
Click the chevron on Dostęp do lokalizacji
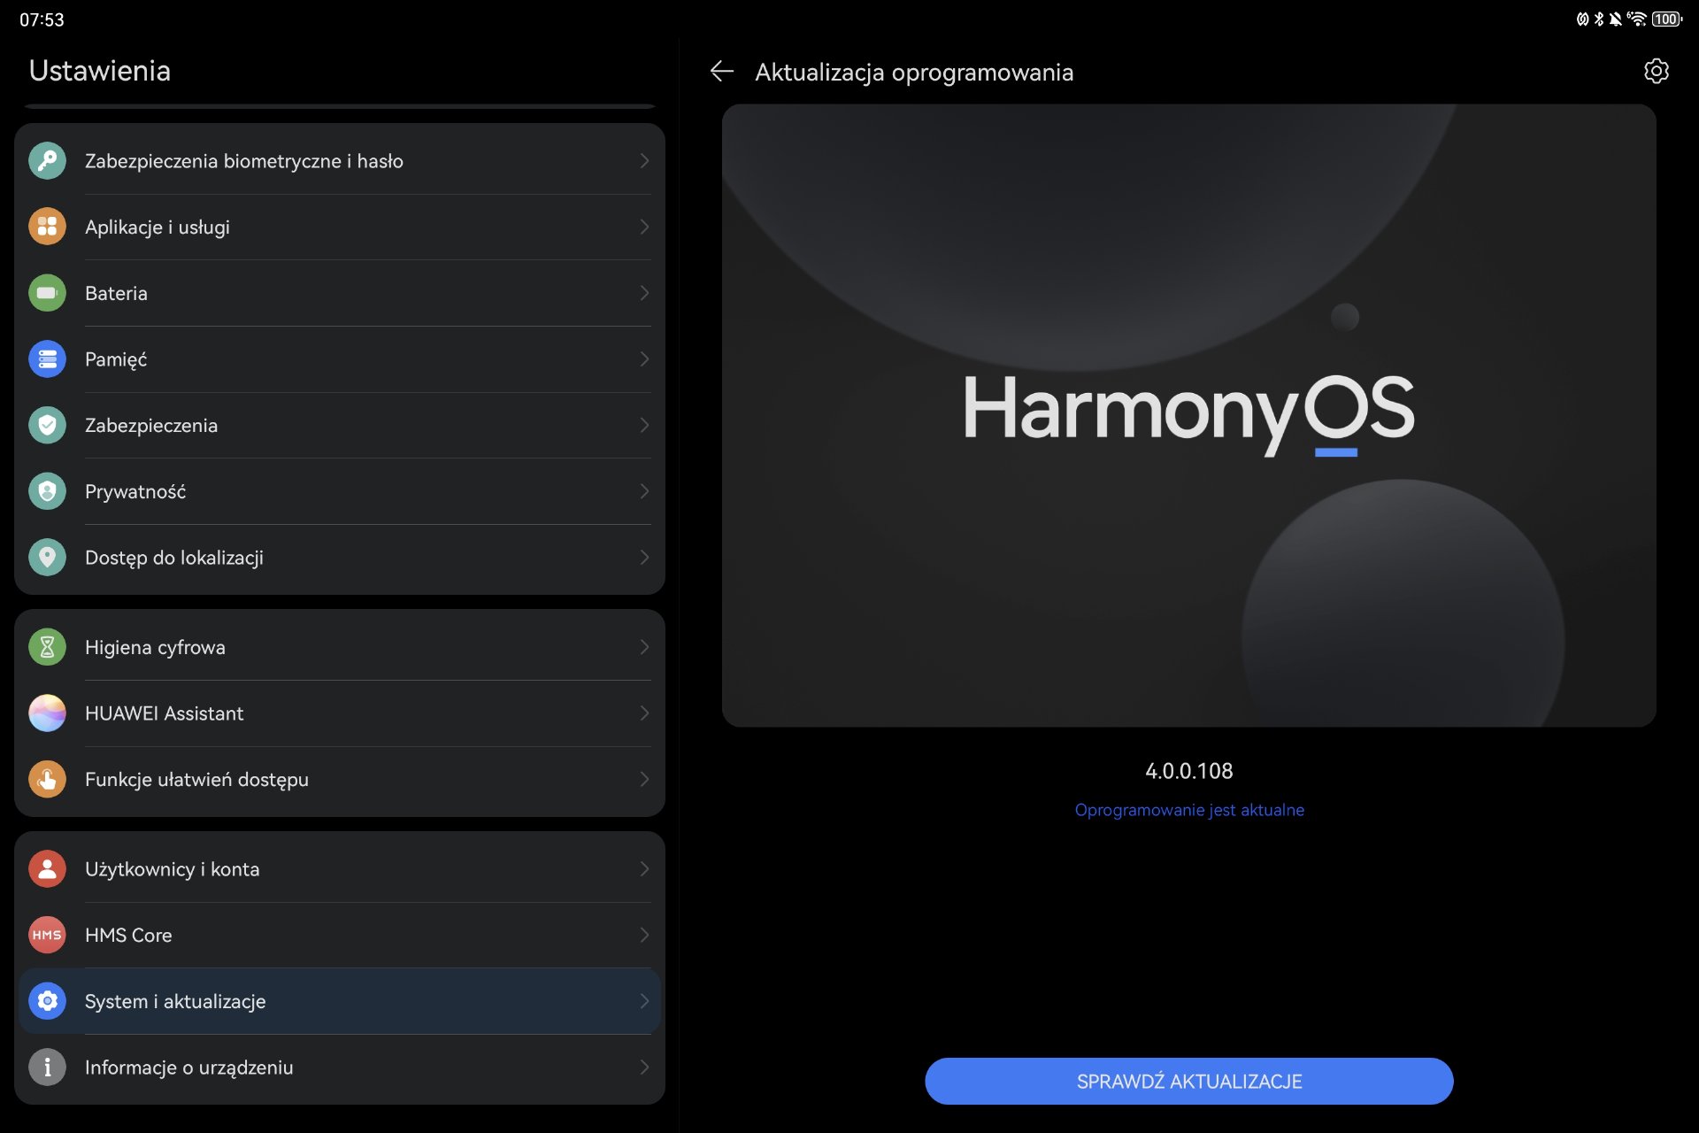[x=644, y=558]
